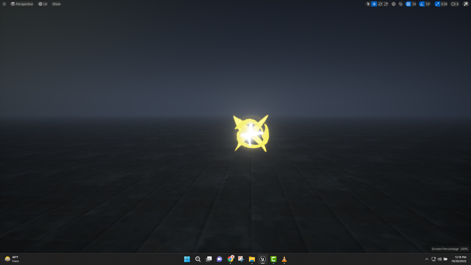The width and height of the screenshot is (471, 265).
Task: Activate the Select tool in the viewport toolbar
Action: pyautogui.click(x=368, y=4)
